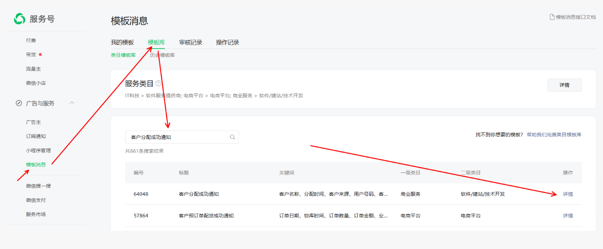603x249 pixels.
Task: Open 小程序管理 in sidebar
Action: [x=38, y=151]
